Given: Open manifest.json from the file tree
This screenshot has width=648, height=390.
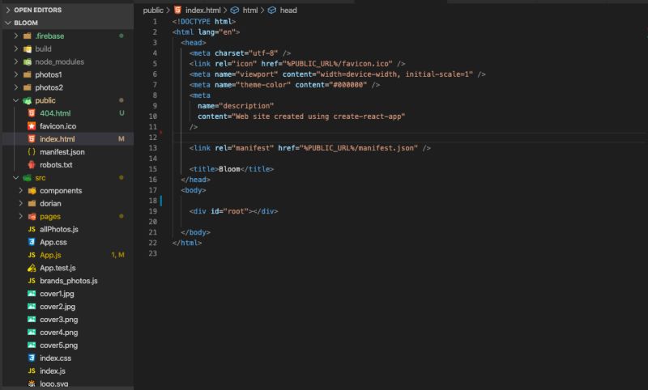Looking at the screenshot, I should (62, 152).
